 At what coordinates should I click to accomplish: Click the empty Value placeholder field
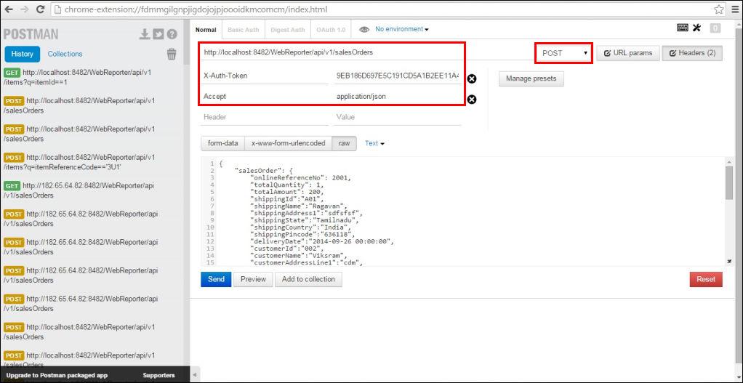[x=398, y=117]
